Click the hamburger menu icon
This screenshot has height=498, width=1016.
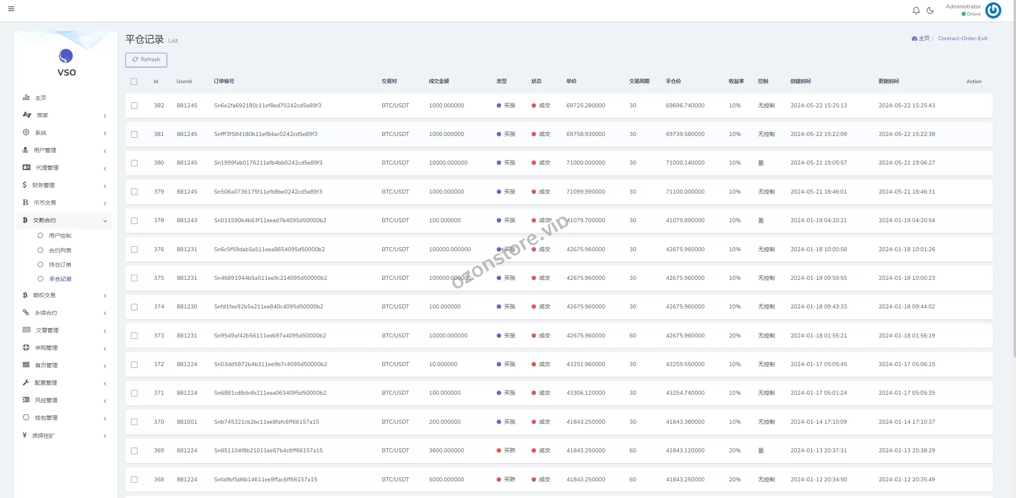(x=11, y=9)
